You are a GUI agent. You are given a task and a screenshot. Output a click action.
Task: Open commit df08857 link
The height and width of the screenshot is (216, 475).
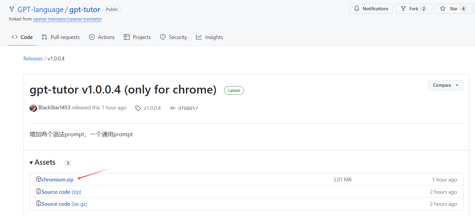188,108
